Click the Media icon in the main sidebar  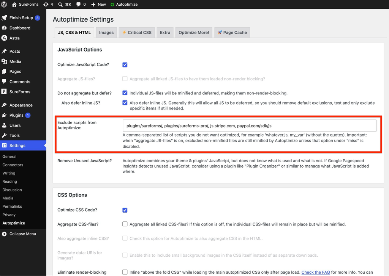(4, 61)
